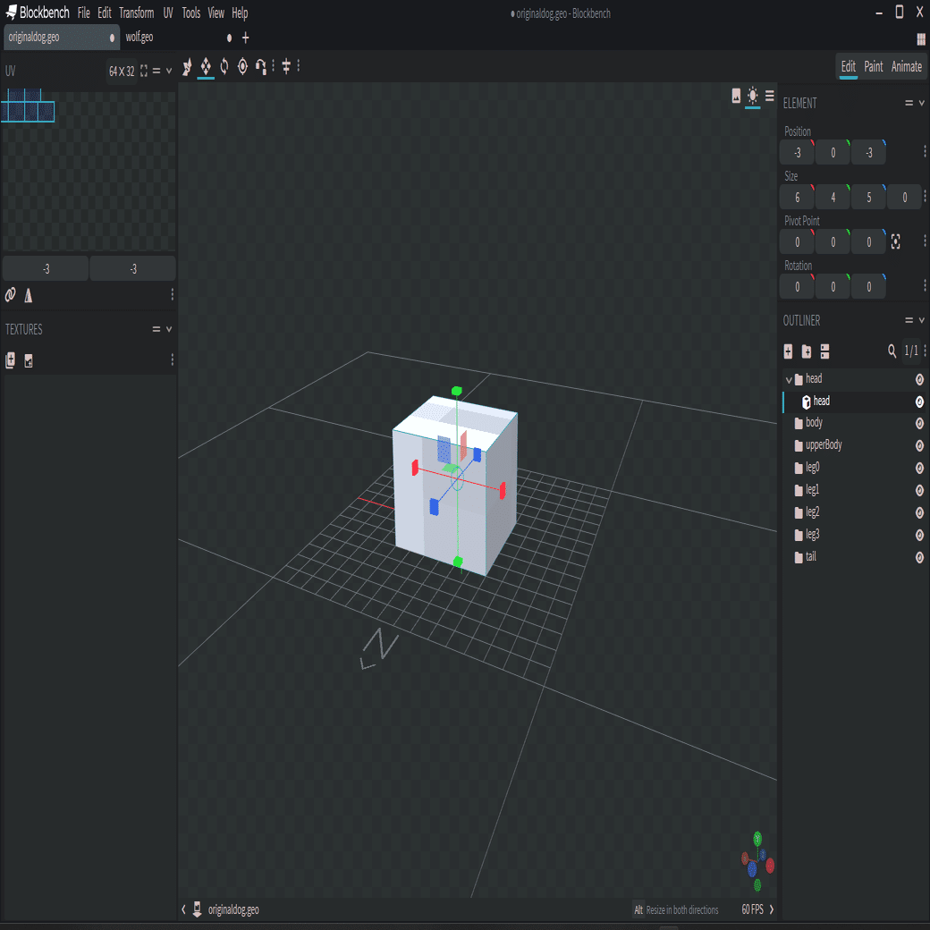930x930 pixels.
Task: Select the Resize tool in the toolbar
Action: (205, 66)
